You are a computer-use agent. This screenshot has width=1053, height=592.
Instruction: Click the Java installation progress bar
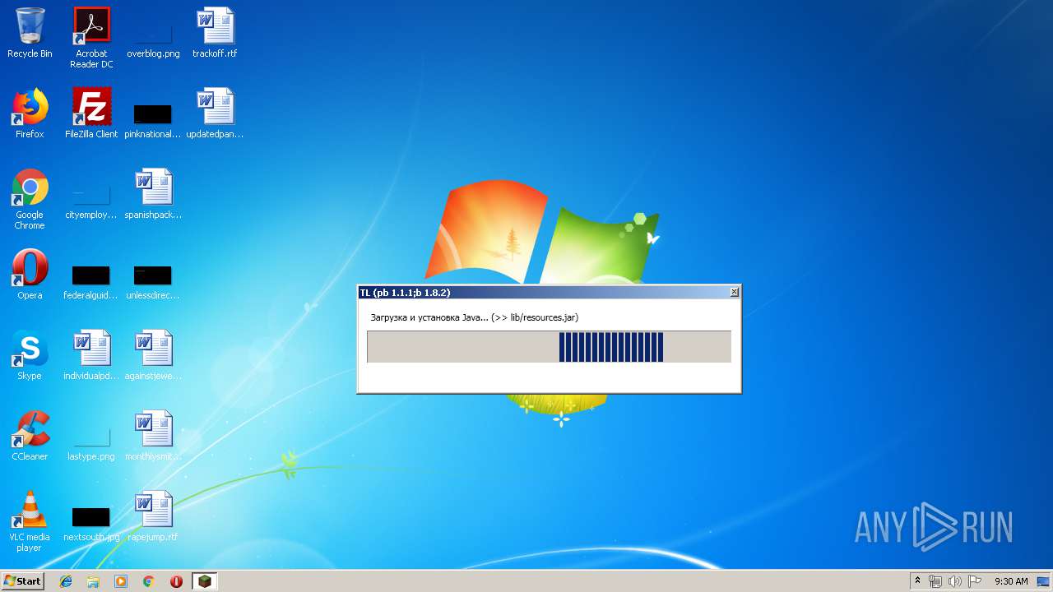(x=549, y=346)
